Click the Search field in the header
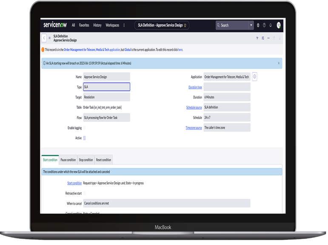 232,25
